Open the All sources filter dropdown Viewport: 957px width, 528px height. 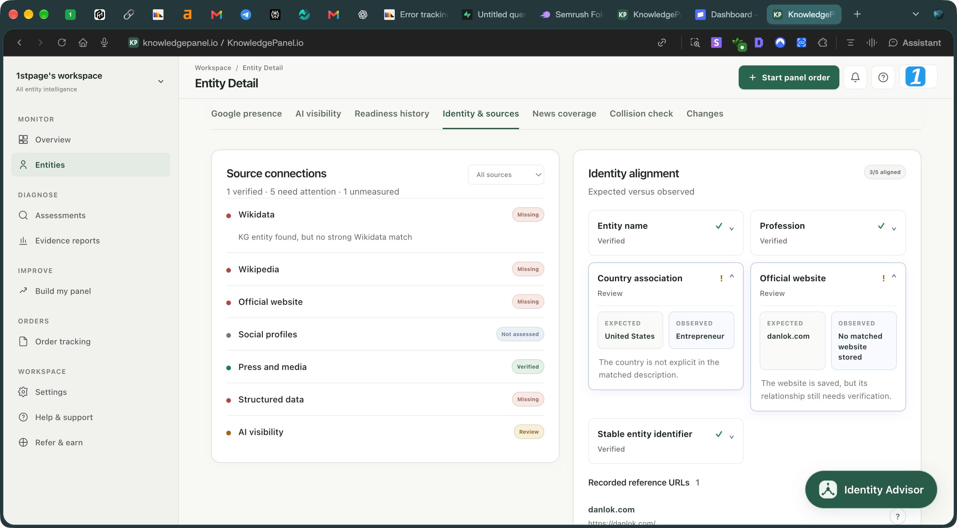point(506,175)
